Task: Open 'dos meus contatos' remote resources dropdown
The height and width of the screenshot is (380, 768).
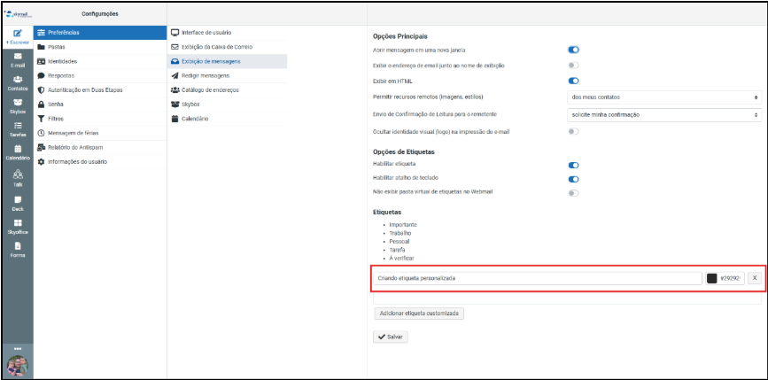Action: (663, 96)
